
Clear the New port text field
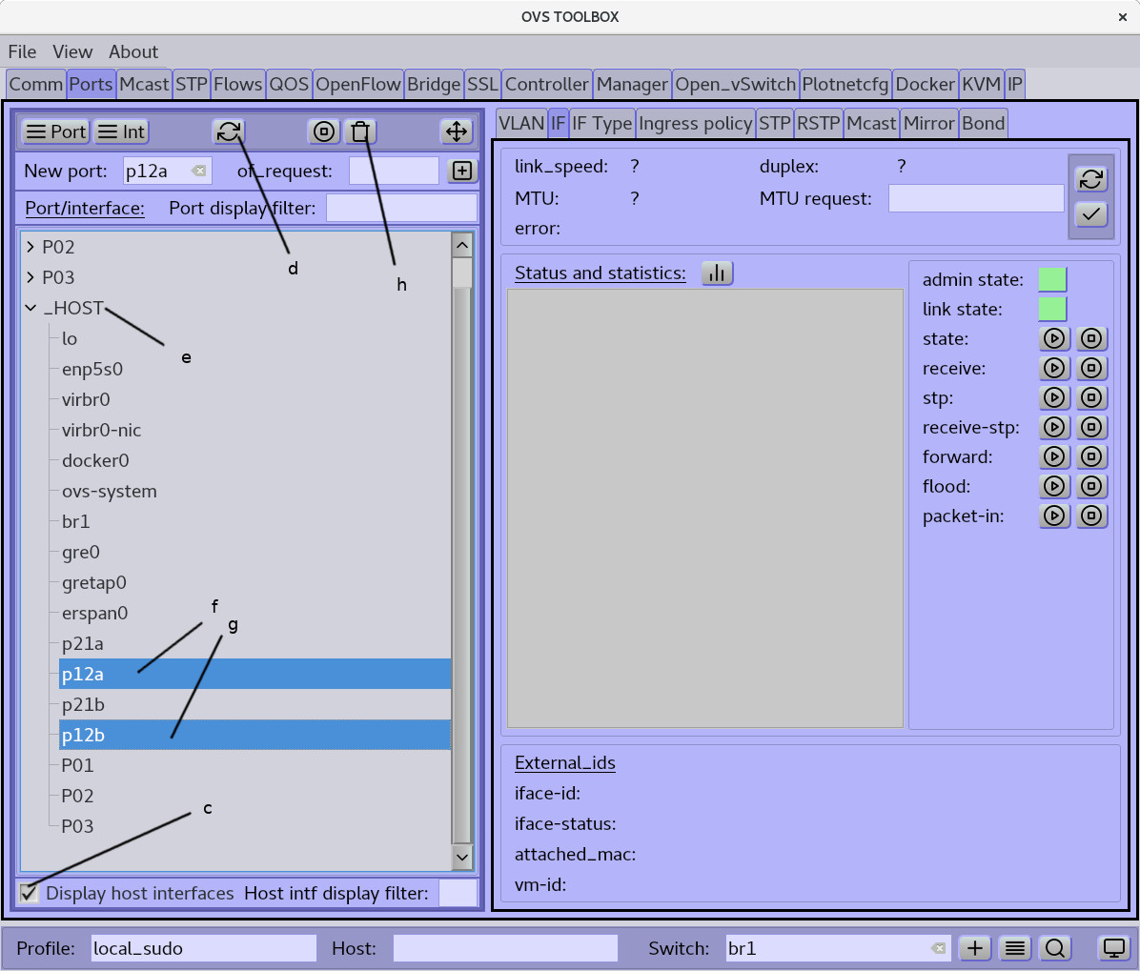pos(198,171)
